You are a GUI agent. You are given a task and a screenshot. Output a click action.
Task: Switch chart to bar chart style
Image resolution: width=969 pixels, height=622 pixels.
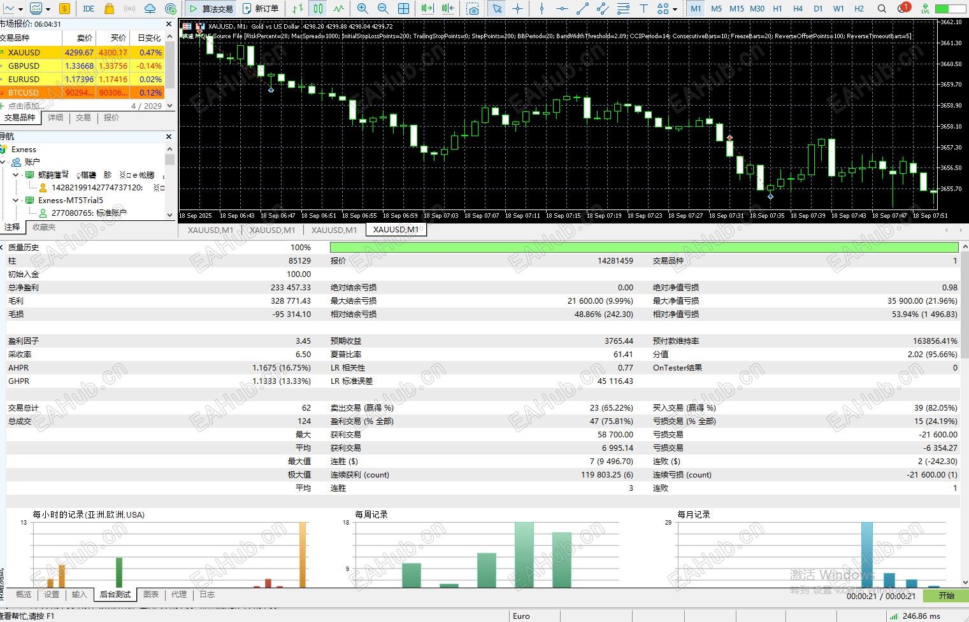click(298, 9)
